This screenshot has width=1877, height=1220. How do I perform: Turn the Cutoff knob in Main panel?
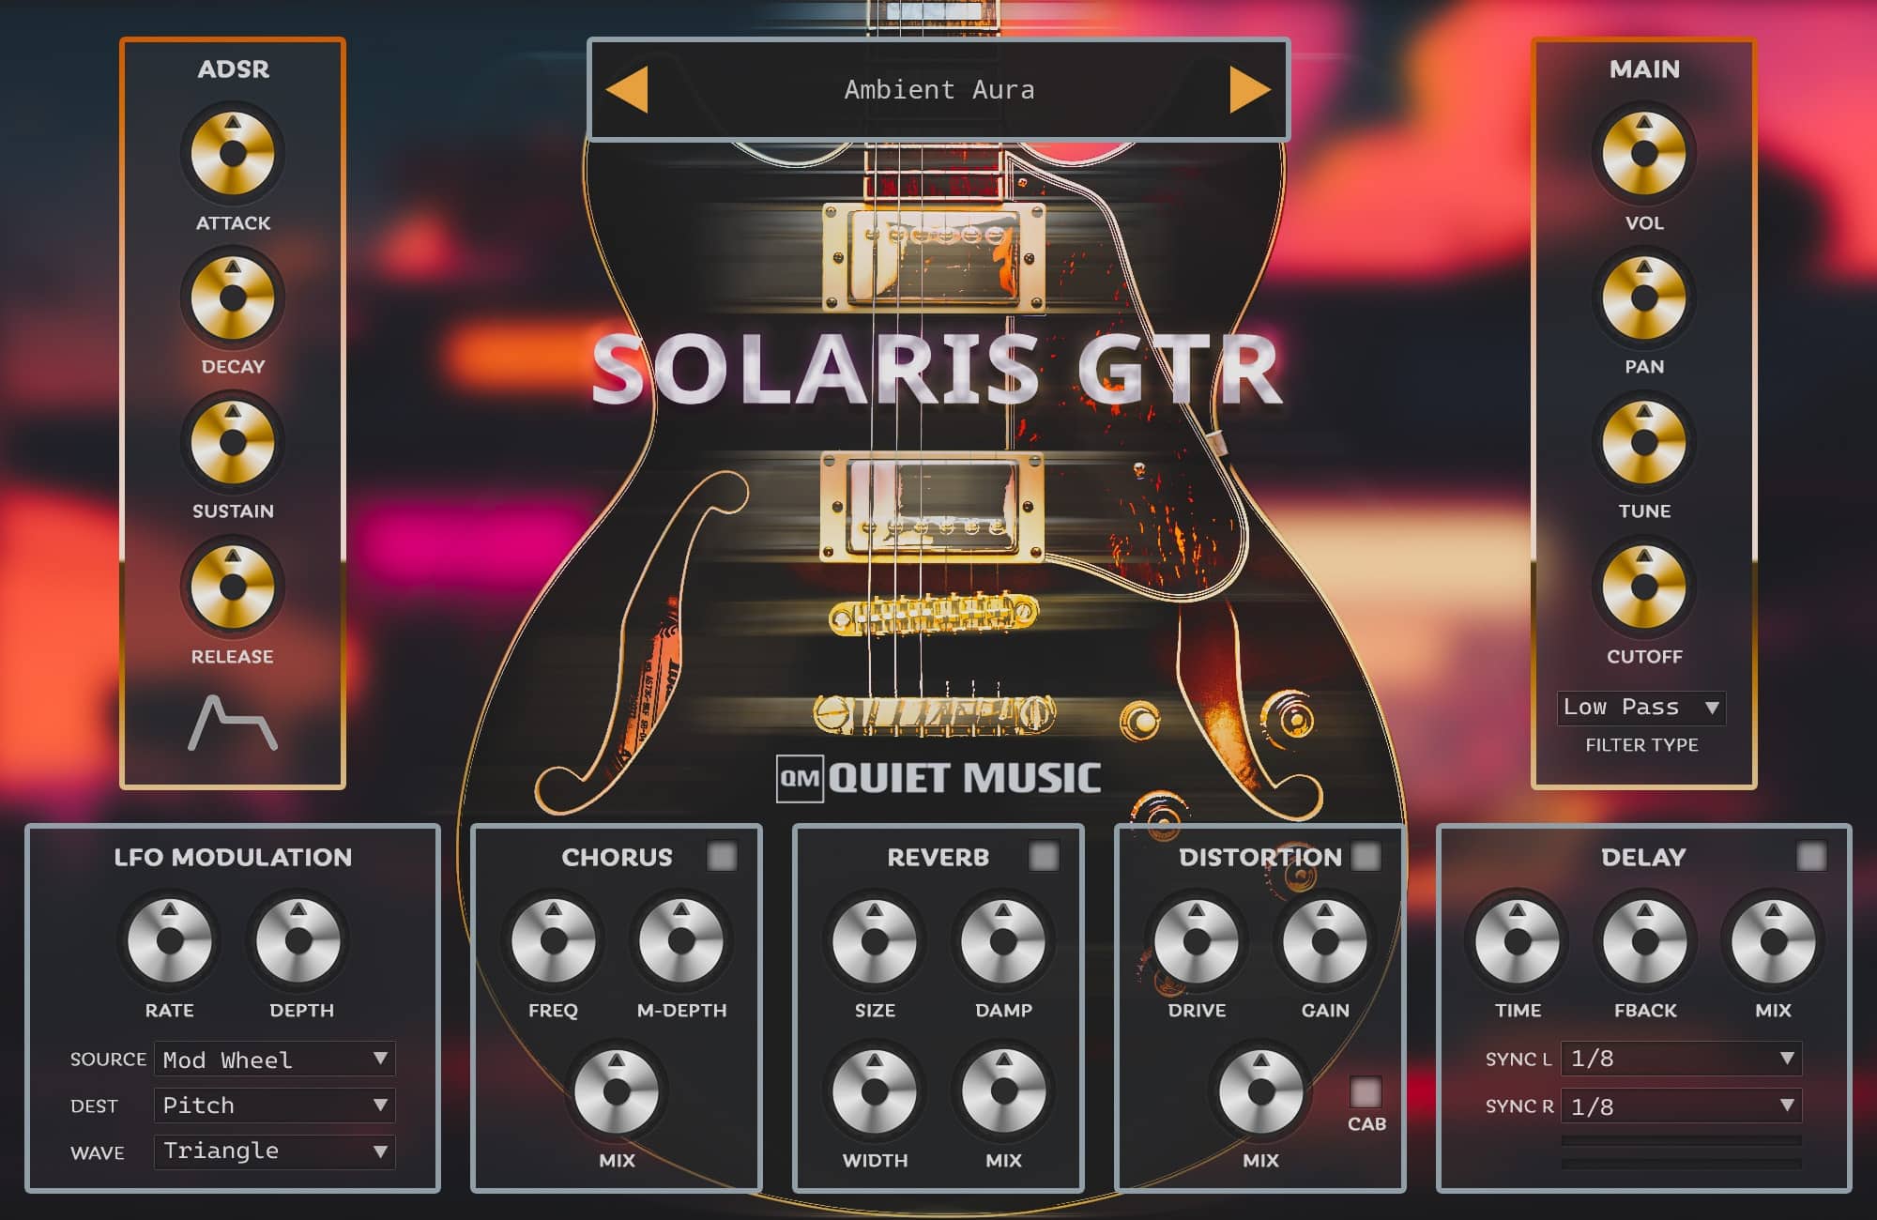point(1643,587)
